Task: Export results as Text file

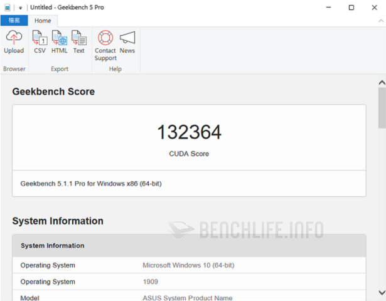Action: (79, 42)
